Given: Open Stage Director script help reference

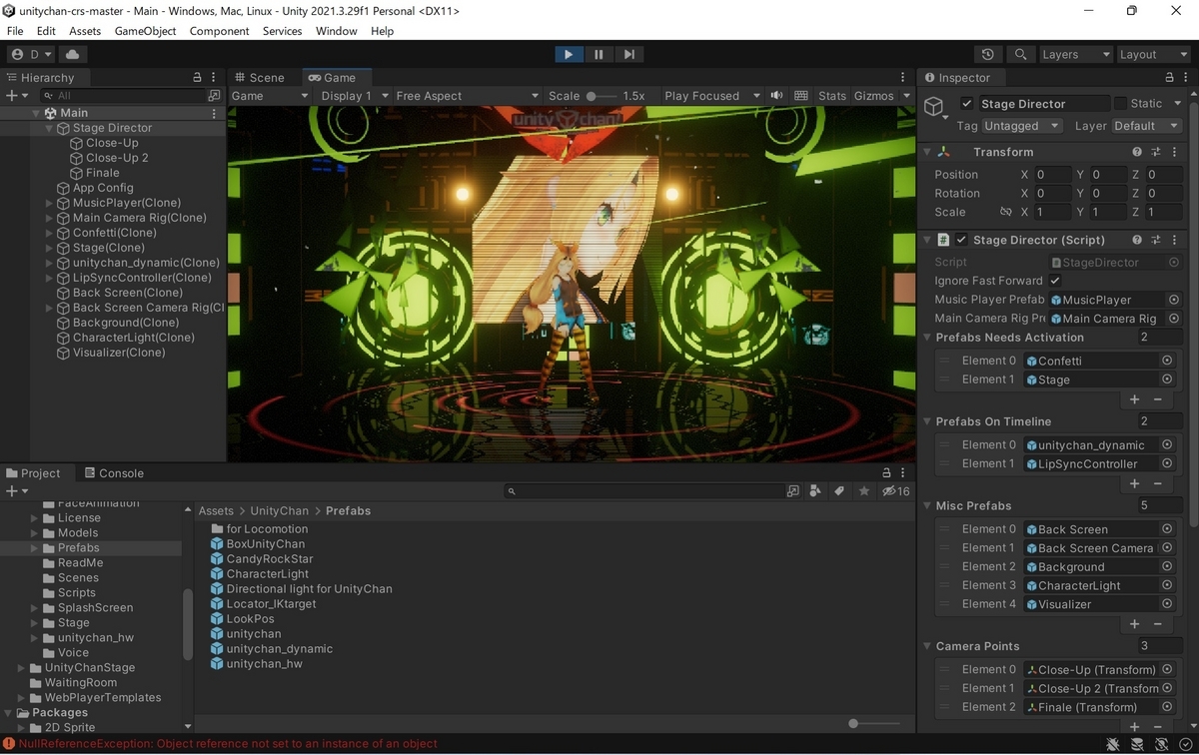Looking at the screenshot, I should point(1137,240).
